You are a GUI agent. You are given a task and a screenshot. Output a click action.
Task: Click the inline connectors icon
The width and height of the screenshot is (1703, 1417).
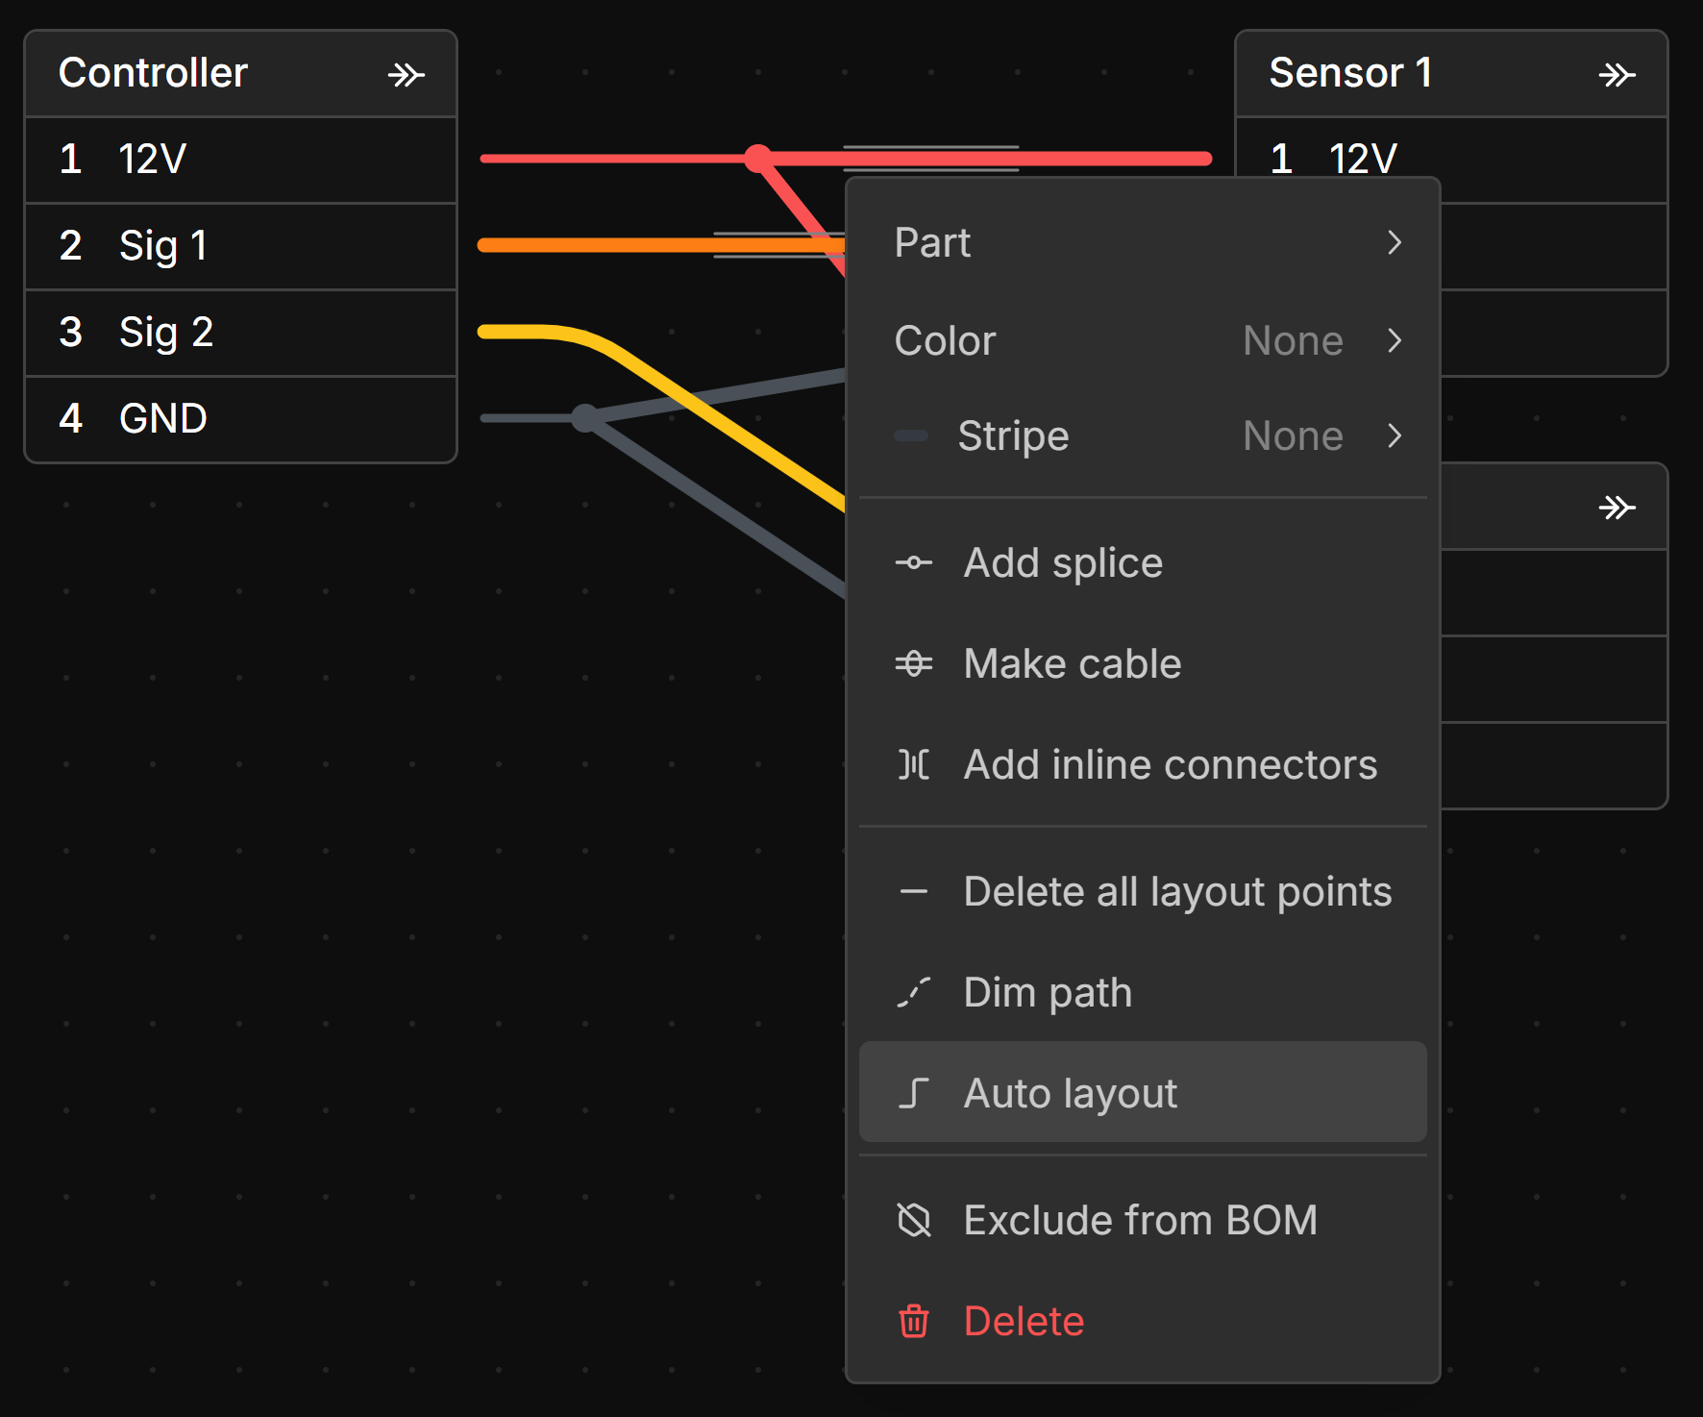(x=913, y=765)
